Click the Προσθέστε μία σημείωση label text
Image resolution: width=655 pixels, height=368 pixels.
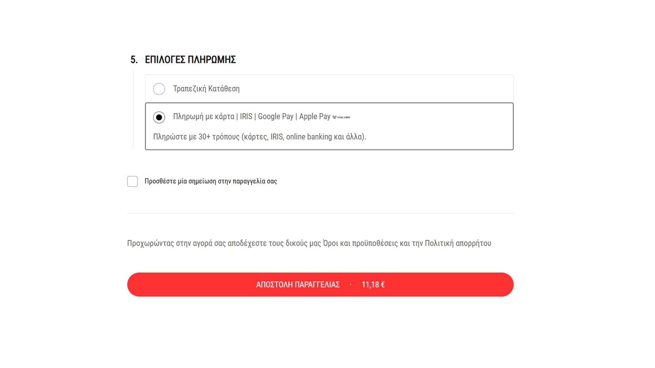click(x=210, y=181)
